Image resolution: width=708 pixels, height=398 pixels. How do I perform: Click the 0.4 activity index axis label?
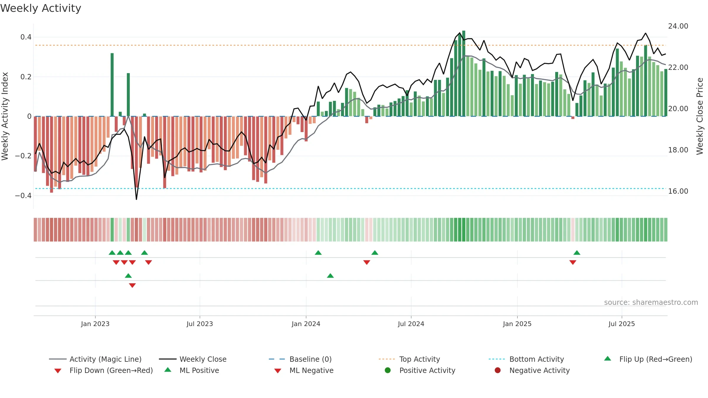(26, 37)
